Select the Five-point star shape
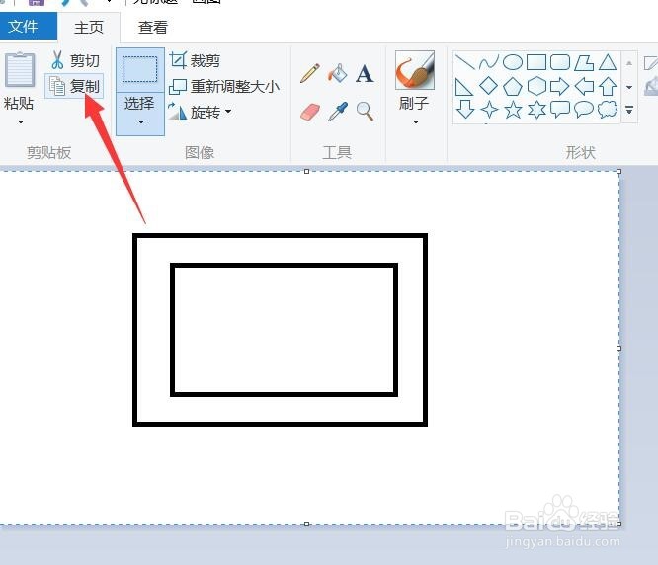 pos(513,110)
